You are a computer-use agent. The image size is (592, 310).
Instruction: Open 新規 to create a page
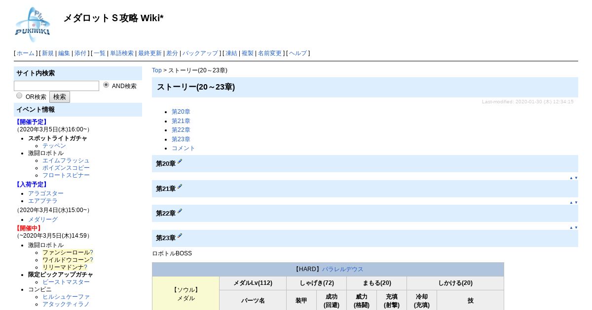click(x=48, y=53)
